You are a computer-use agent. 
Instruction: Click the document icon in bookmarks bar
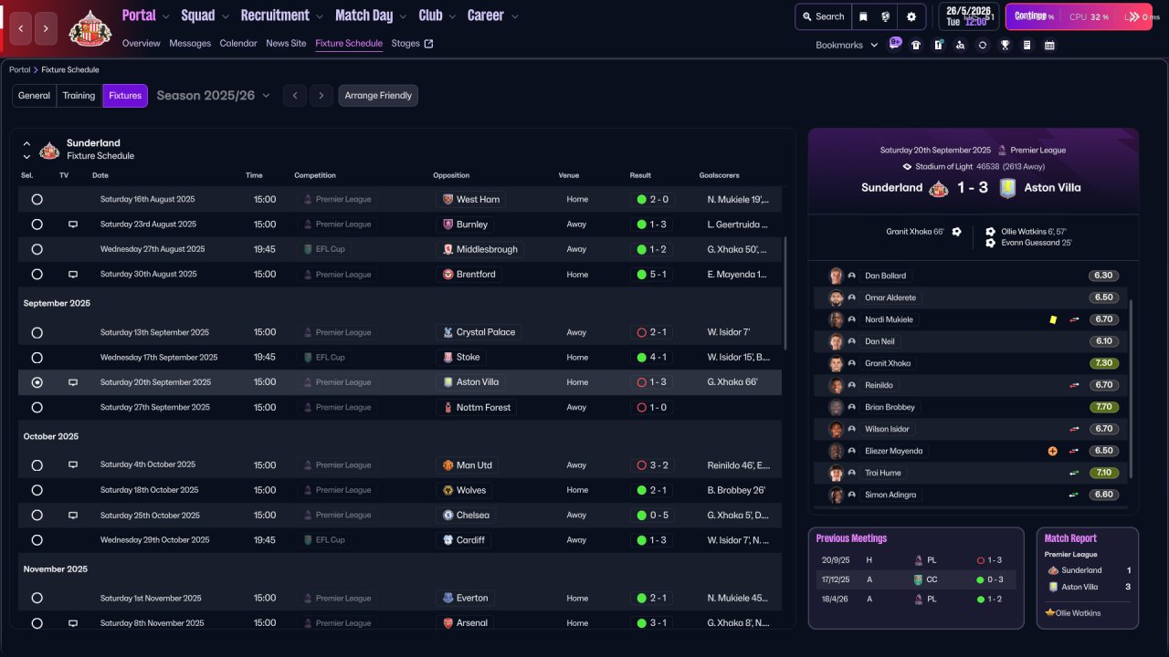point(1027,45)
